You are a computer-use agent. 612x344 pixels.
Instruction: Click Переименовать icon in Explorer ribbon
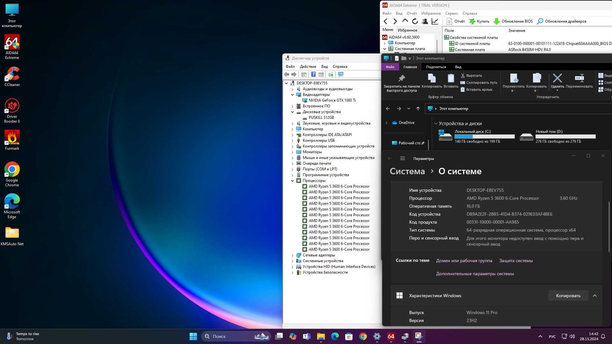coord(579,81)
